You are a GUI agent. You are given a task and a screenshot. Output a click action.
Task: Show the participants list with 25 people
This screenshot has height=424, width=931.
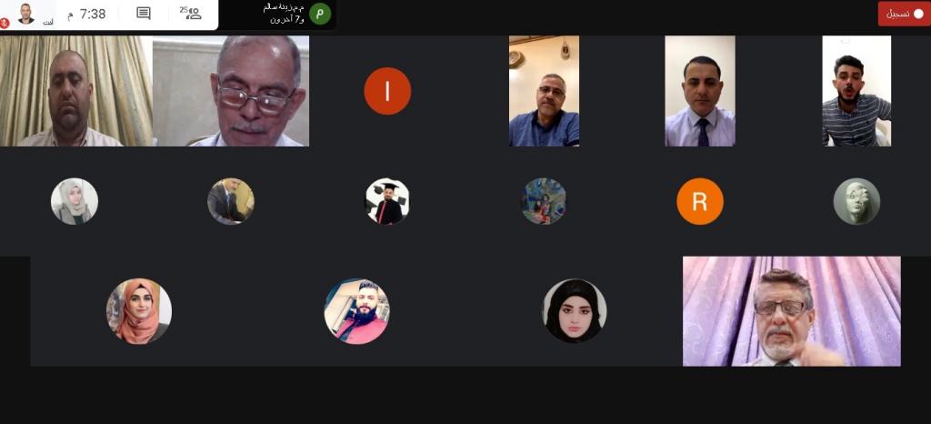[191, 13]
